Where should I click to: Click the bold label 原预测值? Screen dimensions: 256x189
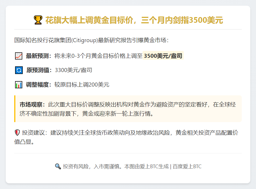coord(38,70)
